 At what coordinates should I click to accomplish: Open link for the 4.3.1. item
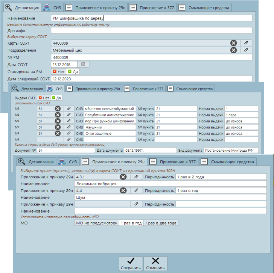(136, 177)
